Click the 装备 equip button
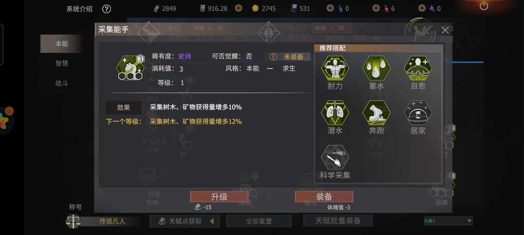The image size is (524, 235). coord(324,197)
